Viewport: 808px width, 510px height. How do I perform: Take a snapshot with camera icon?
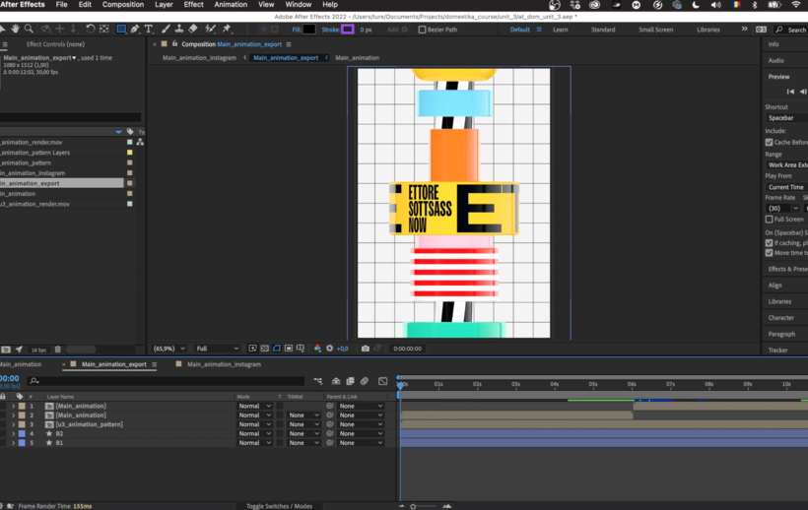point(366,349)
